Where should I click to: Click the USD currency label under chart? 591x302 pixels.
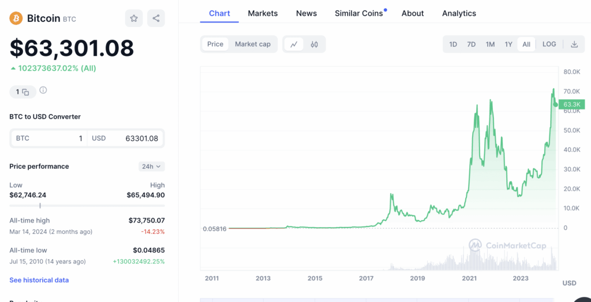click(x=569, y=283)
